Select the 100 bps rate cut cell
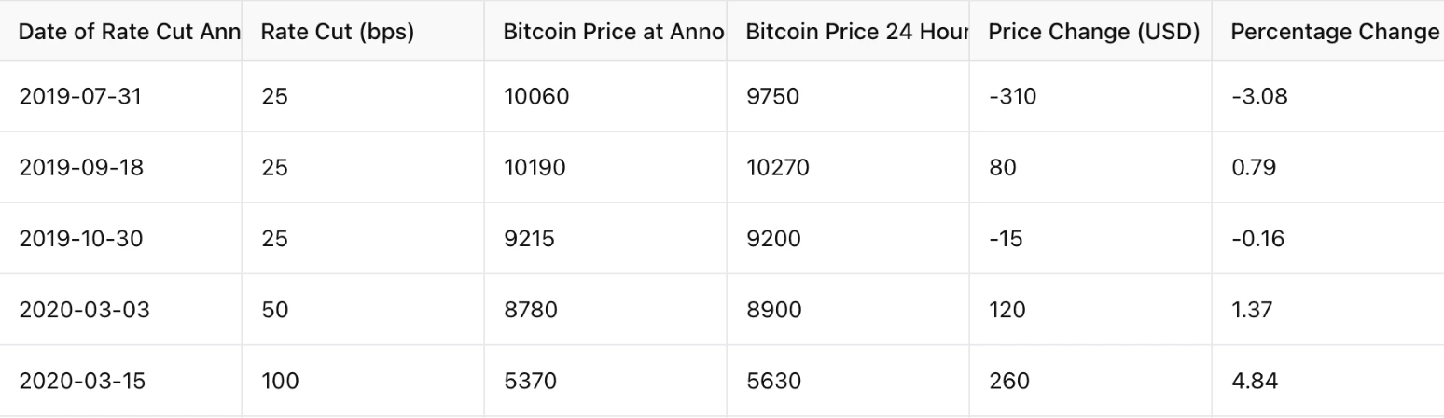This screenshot has height=418, width=1444. coord(363,381)
